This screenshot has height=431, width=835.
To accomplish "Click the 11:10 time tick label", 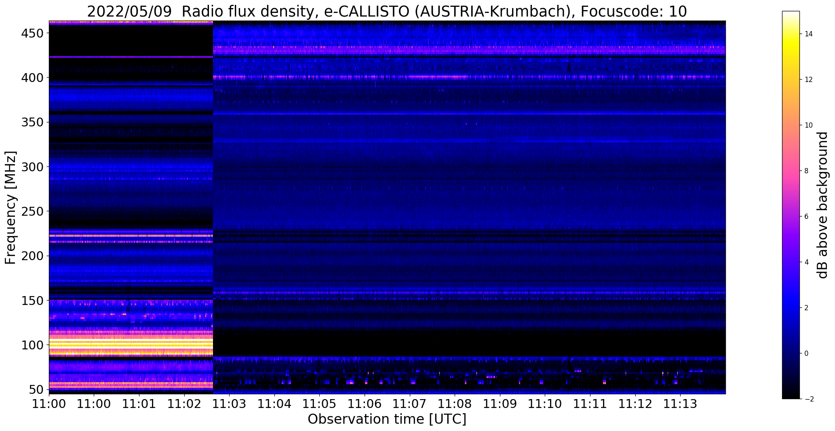I will (x=545, y=404).
